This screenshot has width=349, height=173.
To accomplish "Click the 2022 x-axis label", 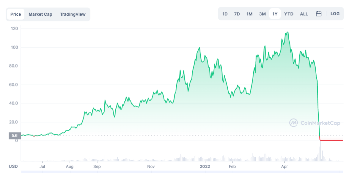I will point(205,166).
